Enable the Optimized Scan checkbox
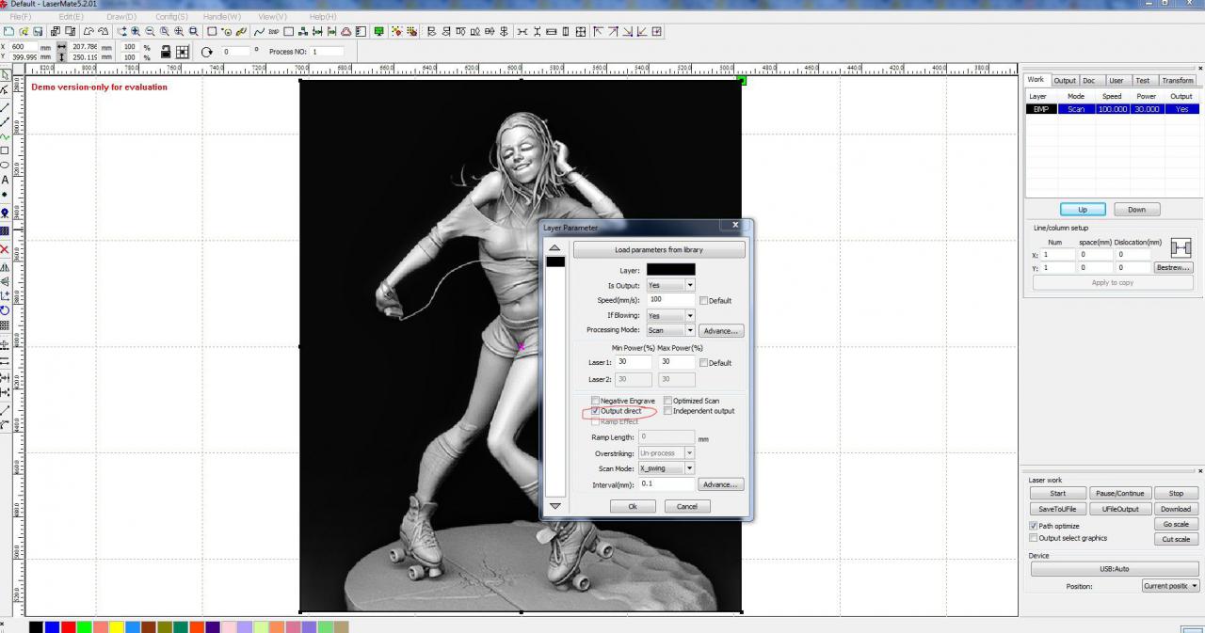 [x=667, y=401]
